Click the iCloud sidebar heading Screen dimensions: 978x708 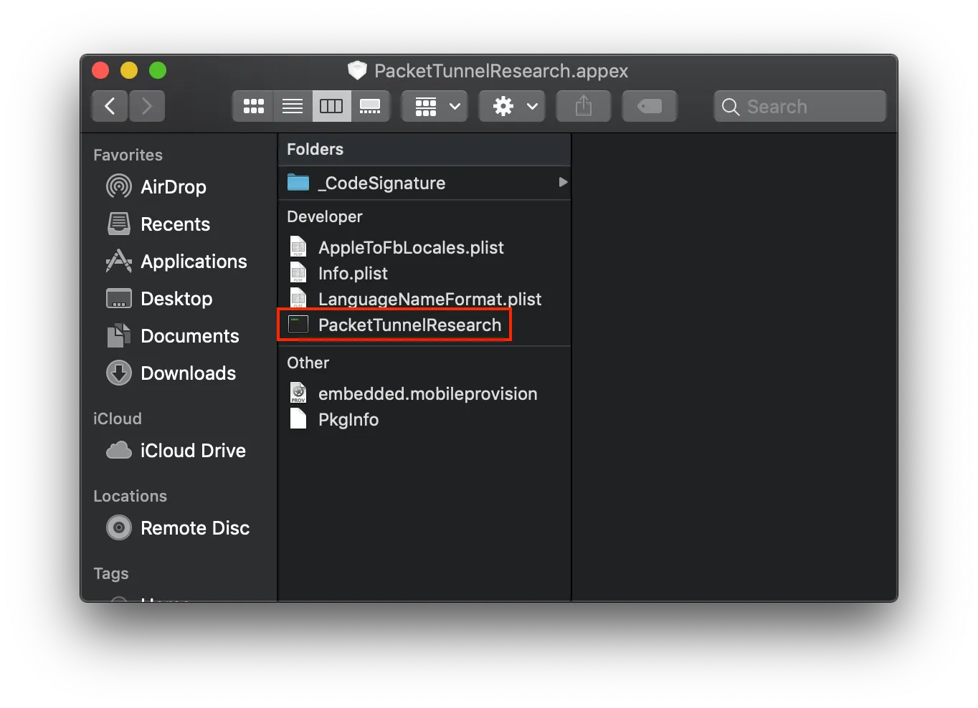click(118, 418)
